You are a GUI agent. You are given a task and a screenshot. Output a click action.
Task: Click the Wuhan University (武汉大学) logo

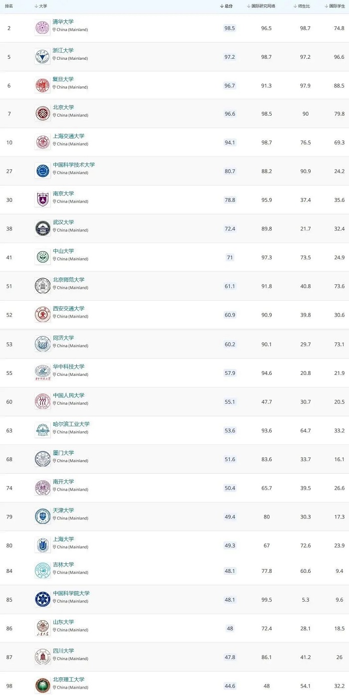click(x=43, y=228)
